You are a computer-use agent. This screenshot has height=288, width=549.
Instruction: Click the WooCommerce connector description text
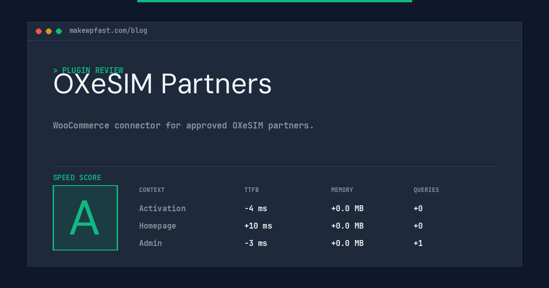(183, 125)
